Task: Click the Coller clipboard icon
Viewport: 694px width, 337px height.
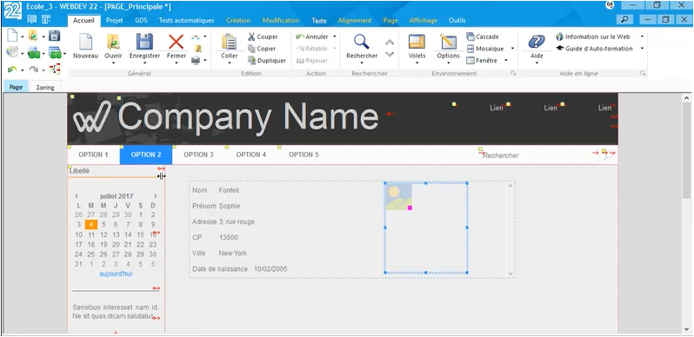Action: click(x=230, y=42)
